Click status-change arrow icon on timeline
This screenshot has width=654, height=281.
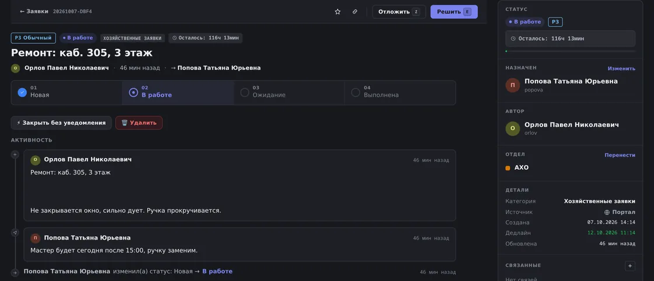(15, 273)
